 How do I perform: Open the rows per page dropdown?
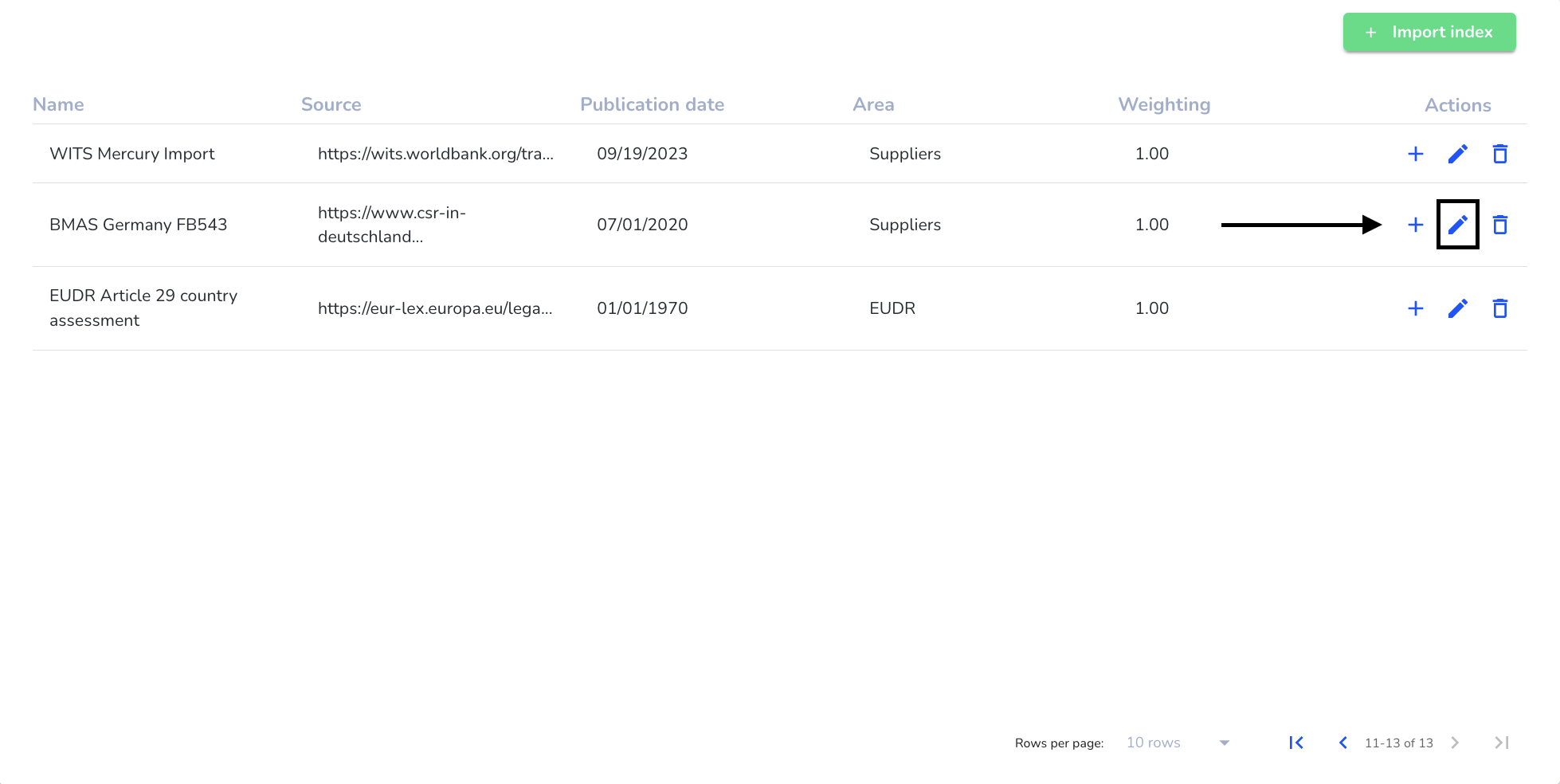click(1178, 743)
